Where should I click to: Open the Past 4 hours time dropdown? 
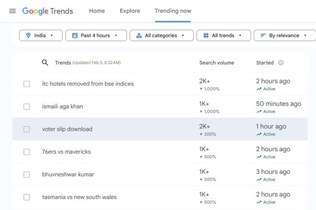coord(96,35)
